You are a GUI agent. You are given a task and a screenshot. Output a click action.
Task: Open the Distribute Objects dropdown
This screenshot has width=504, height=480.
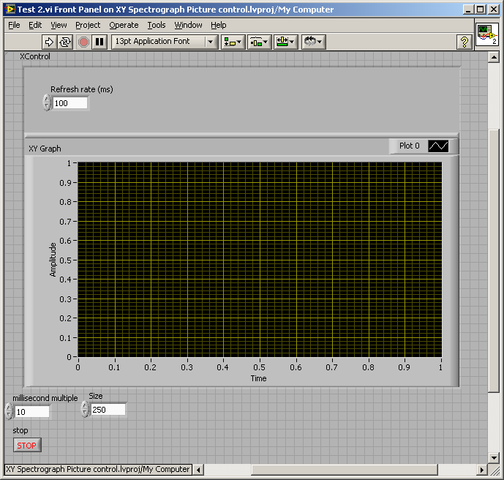pos(260,42)
